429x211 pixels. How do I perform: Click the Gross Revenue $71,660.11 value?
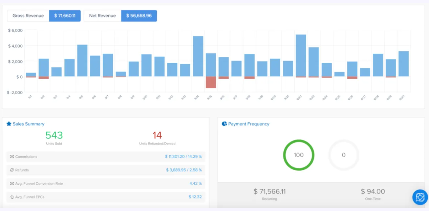pos(65,16)
